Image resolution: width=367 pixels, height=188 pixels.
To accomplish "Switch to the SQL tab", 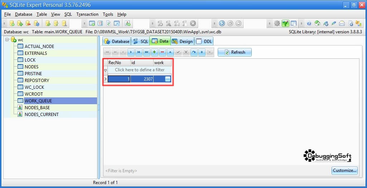I will point(140,42).
